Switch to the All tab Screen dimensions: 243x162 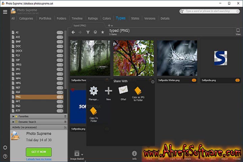(13, 19)
